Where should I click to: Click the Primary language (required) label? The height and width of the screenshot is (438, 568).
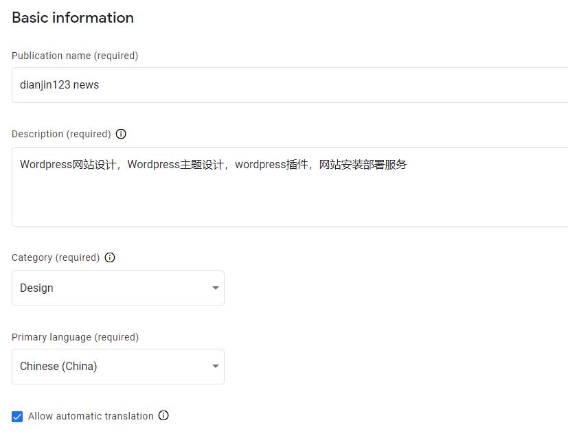click(76, 337)
